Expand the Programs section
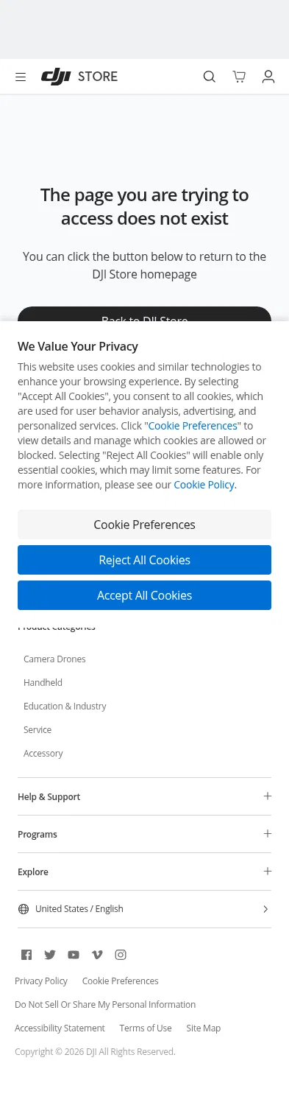 144,834
